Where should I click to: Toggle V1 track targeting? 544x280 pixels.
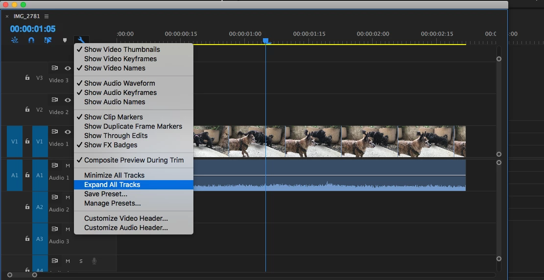tap(40, 141)
